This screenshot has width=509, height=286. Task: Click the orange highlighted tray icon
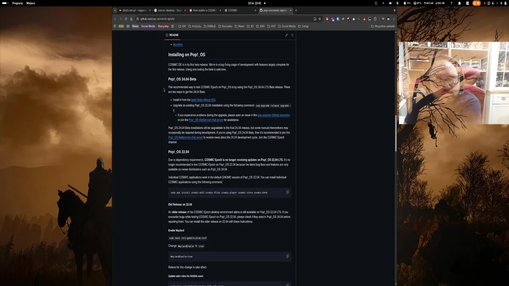[476, 3]
